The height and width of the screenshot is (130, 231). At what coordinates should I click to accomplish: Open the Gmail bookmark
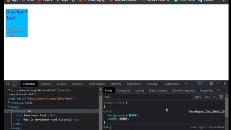click(28, 1)
